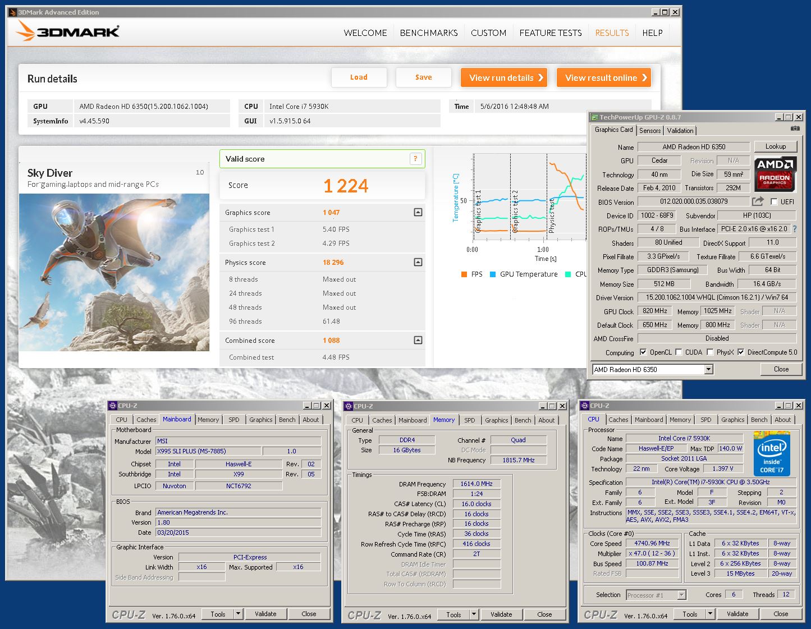Click the 3DMark logo icon
This screenshot has height=629, width=811.
pos(26,31)
